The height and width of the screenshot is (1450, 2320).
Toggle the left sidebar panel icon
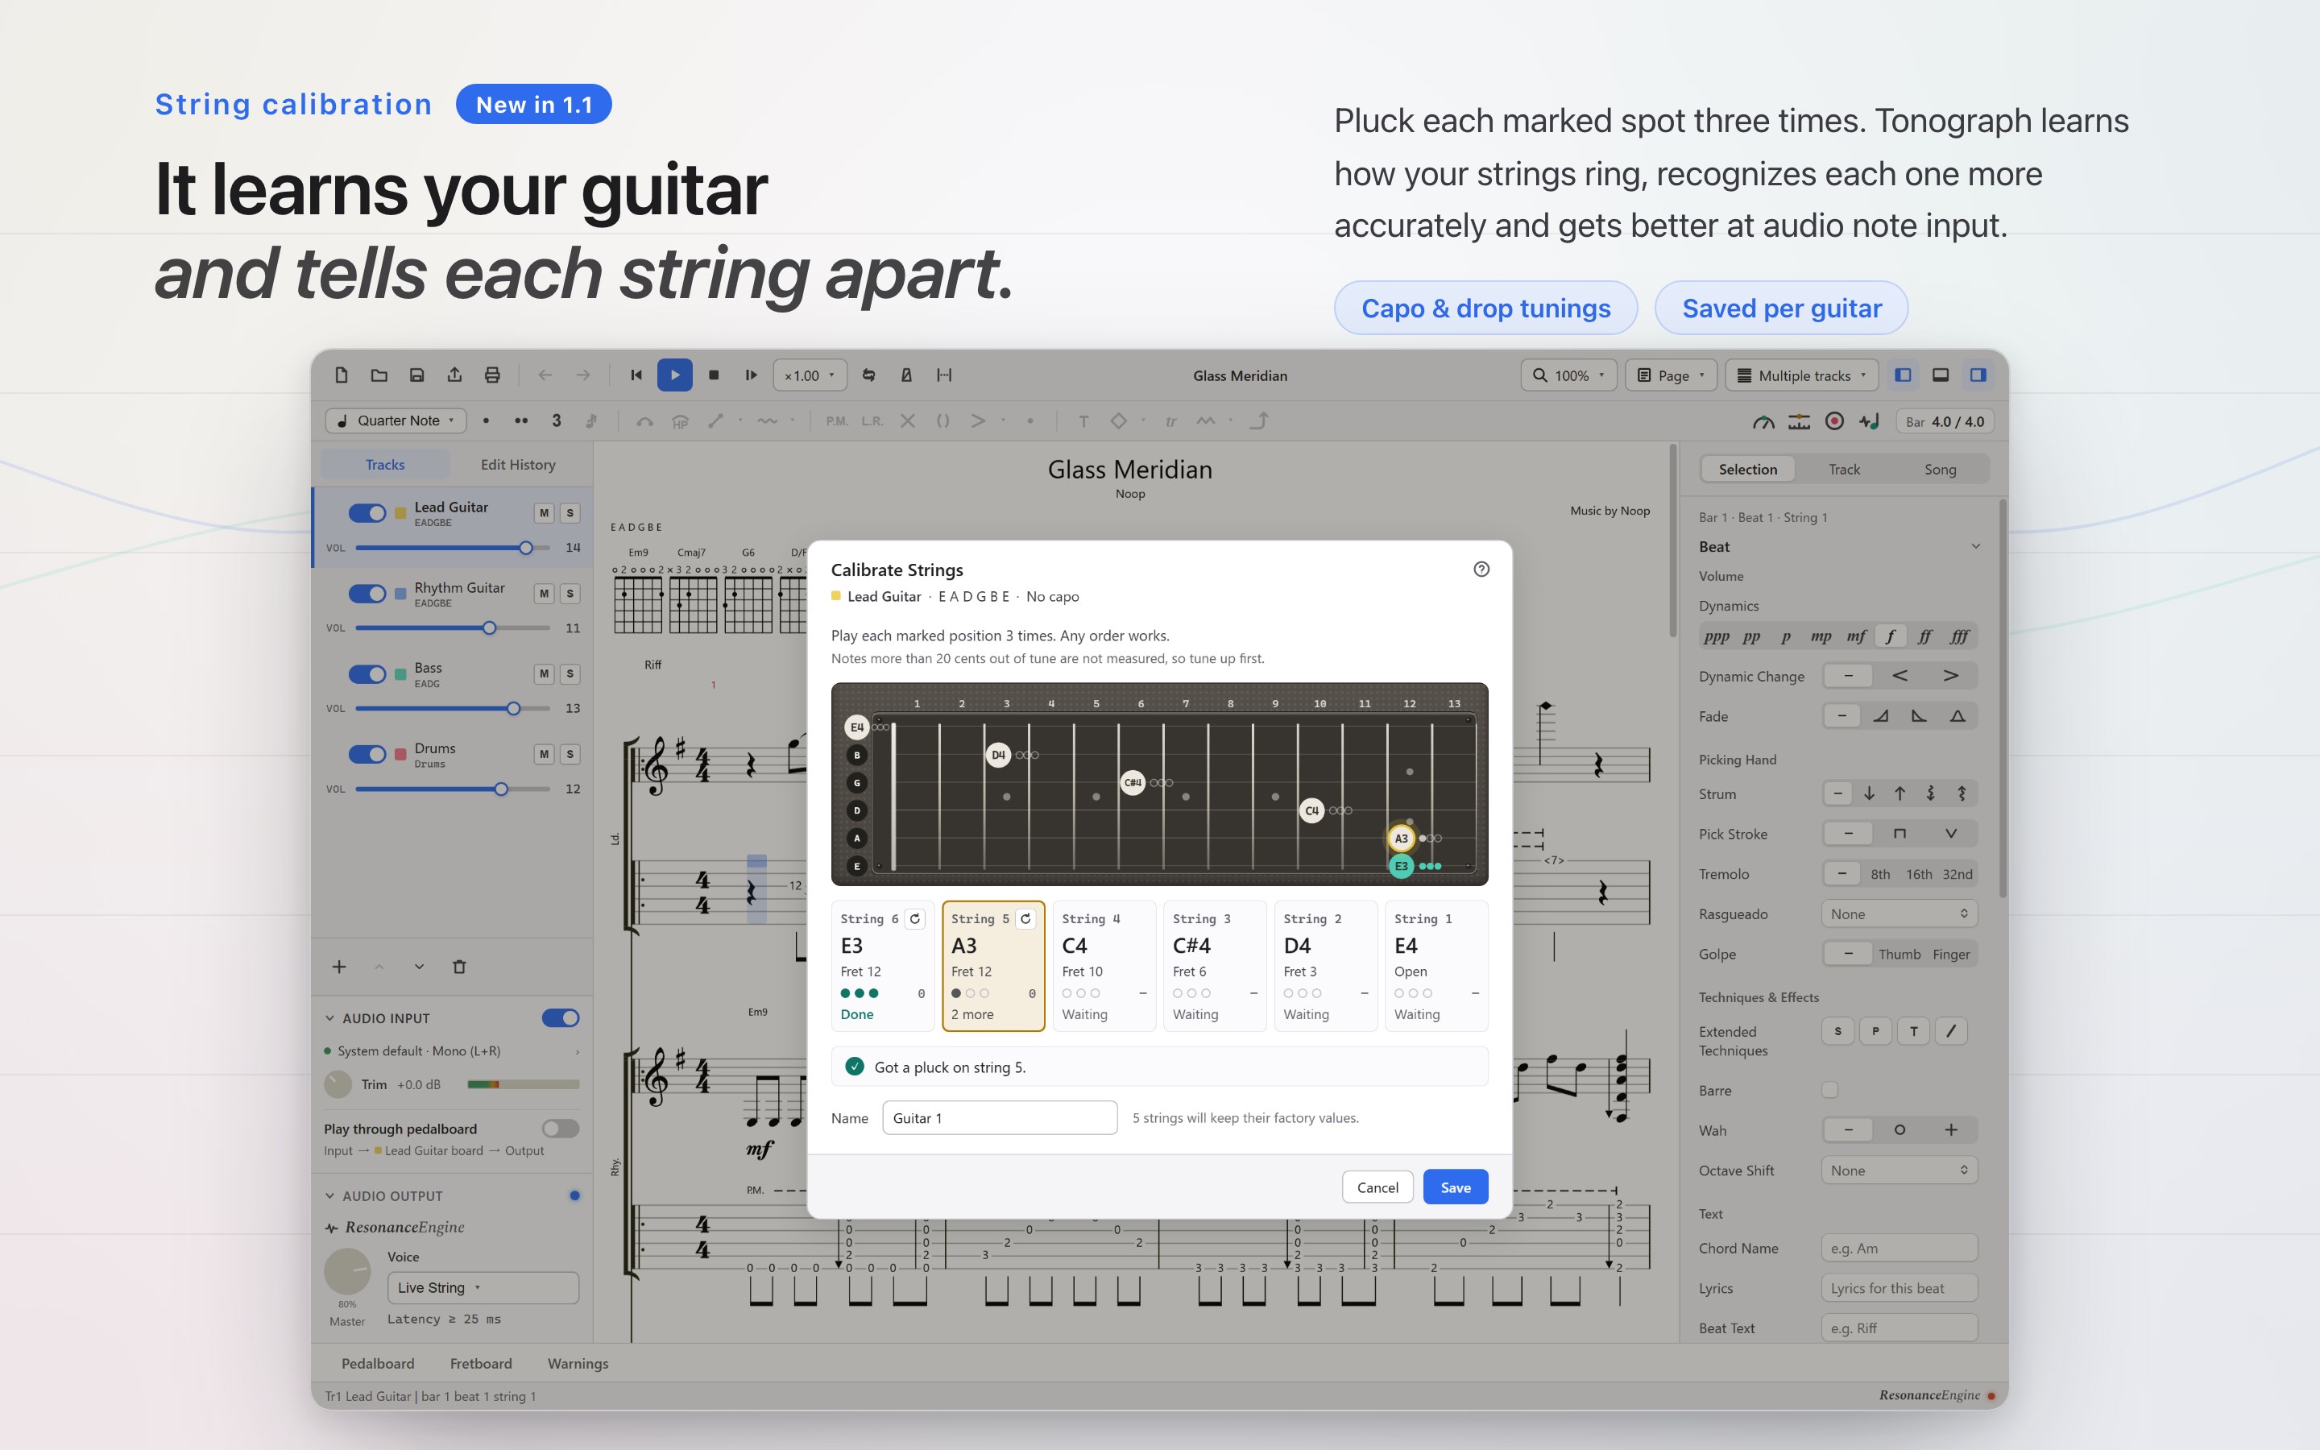click(1903, 375)
